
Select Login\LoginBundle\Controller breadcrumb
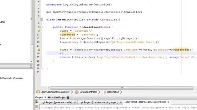coord(55,92)
